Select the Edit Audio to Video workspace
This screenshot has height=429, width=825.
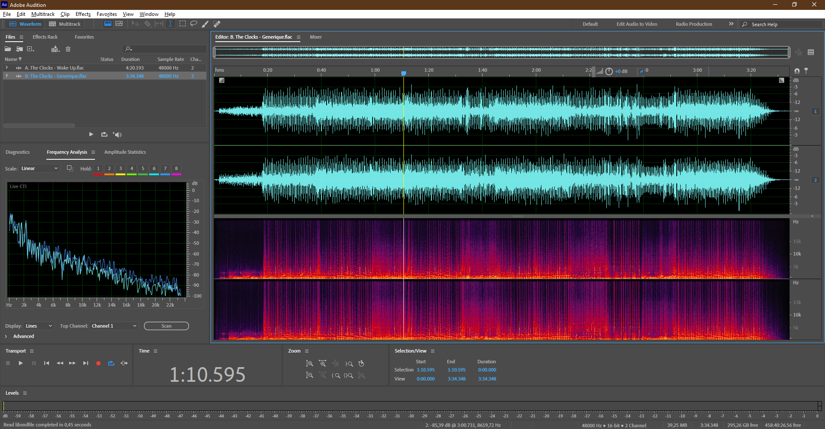637,24
